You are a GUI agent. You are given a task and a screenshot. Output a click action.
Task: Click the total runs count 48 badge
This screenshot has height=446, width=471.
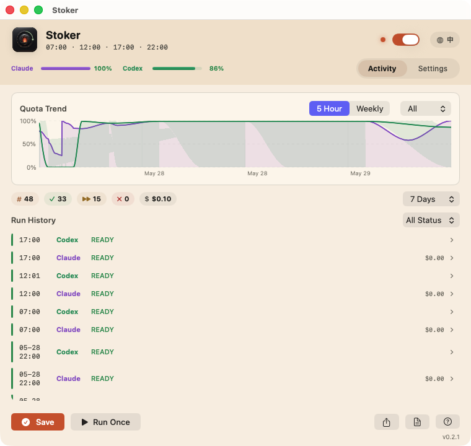point(25,199)
